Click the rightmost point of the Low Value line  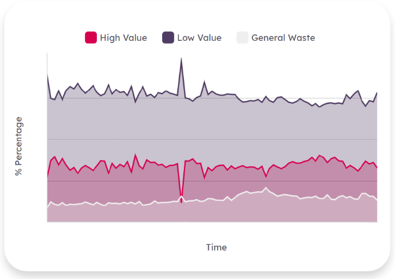click(x=377, y=93)
